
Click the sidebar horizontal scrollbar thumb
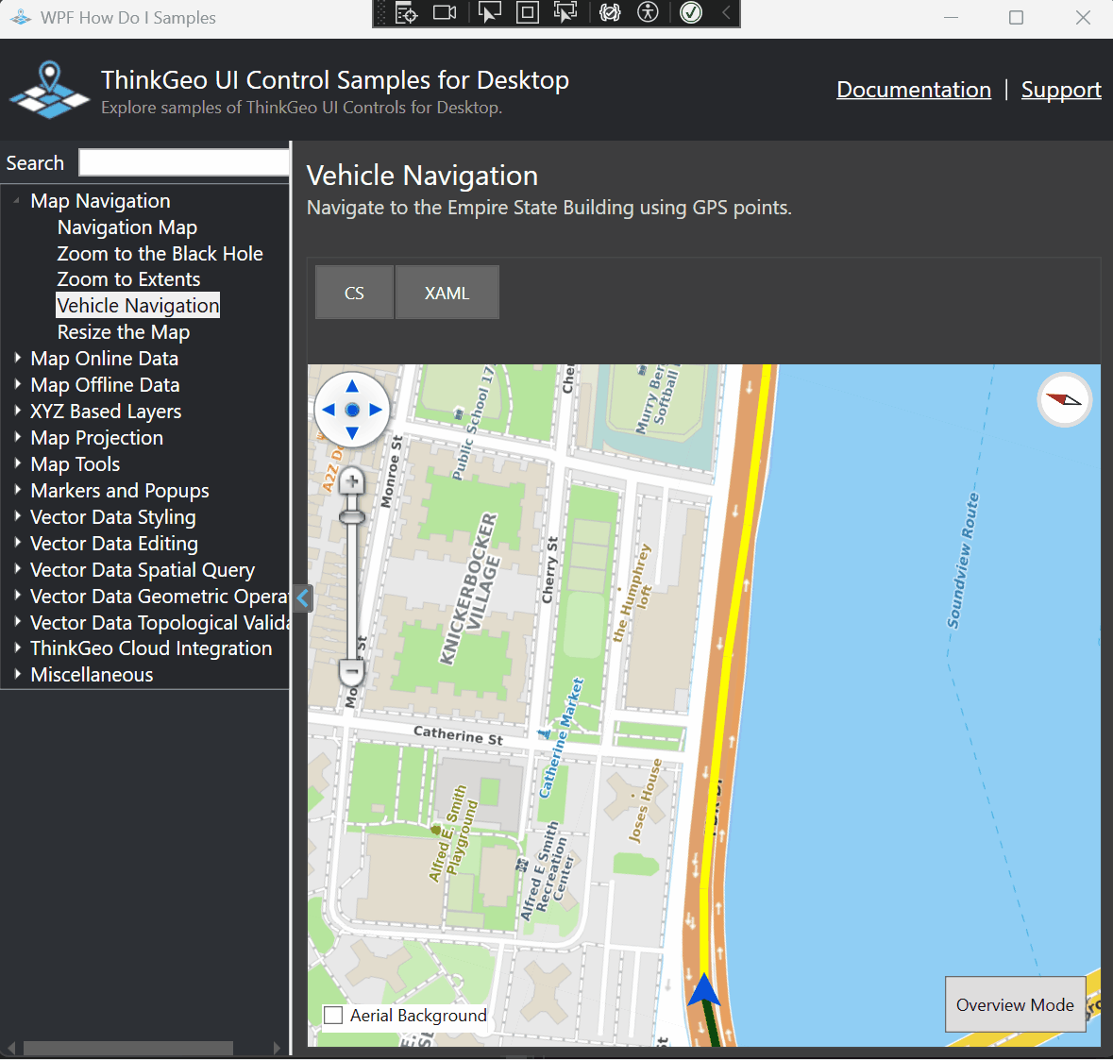(x=127, y=1048)
